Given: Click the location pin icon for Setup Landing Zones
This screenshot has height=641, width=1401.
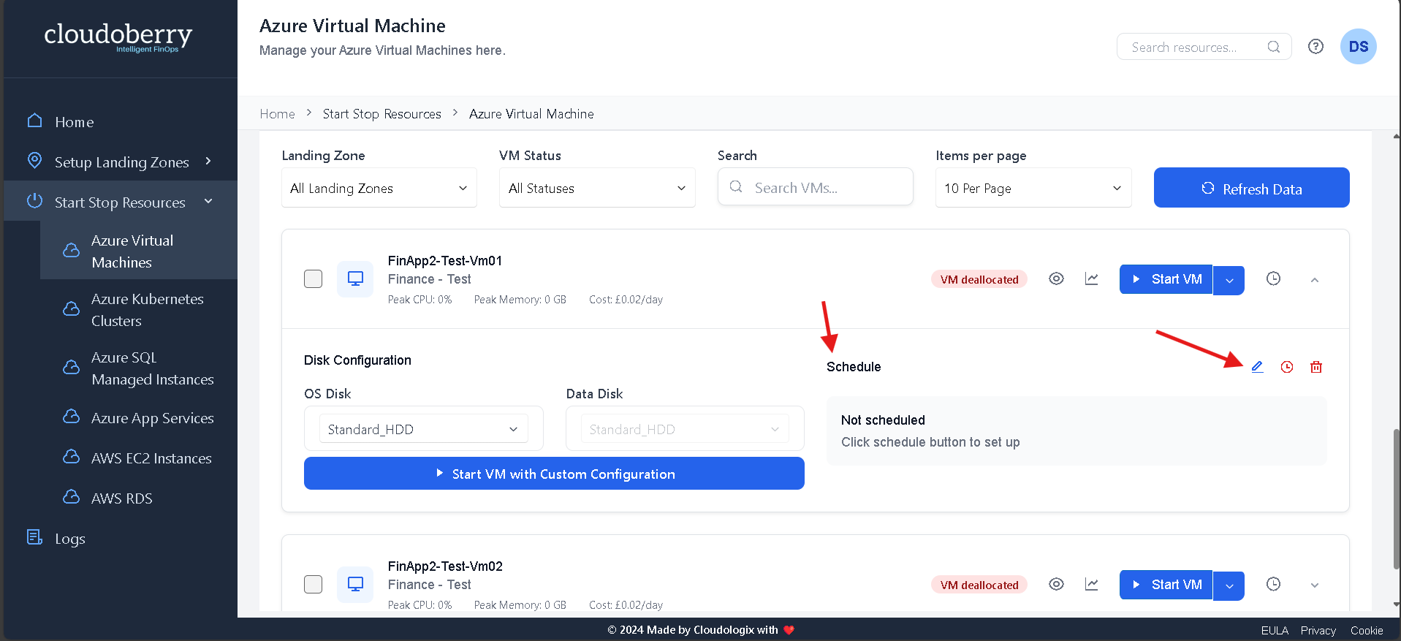Looking at the screenshot, I should coord(34,161).
